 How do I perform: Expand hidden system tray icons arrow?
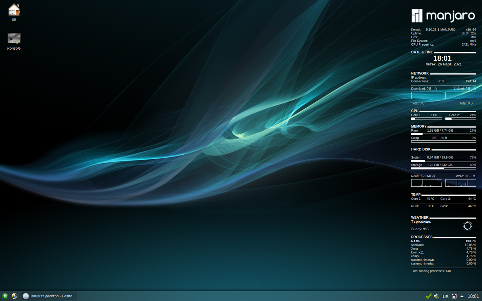462,296
